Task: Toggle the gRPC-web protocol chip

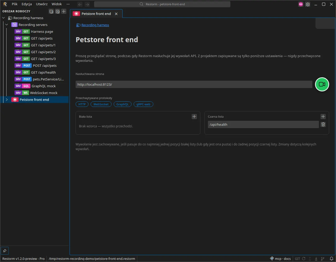Action: tap(143, 104)
